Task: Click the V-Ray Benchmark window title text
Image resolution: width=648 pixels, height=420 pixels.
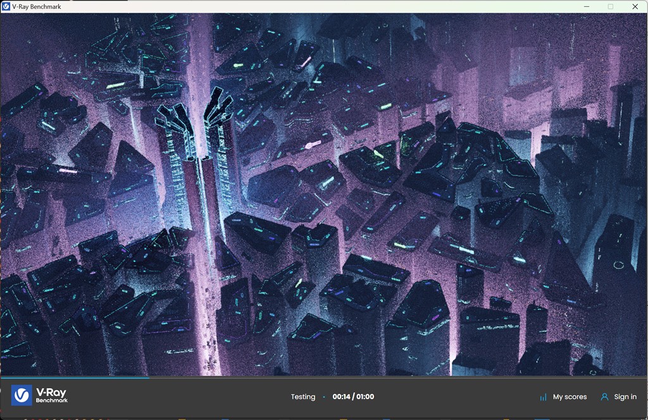Action: click(36, 6)
